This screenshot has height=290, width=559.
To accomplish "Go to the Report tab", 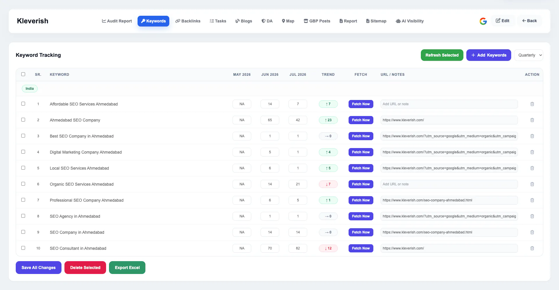I will (x=348, y=21).
